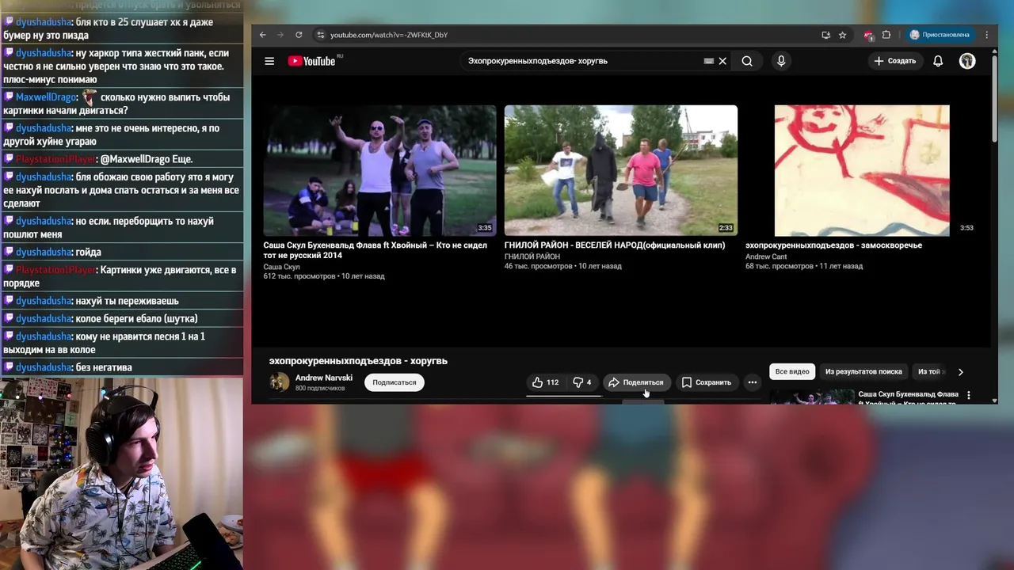Open options for the sidebar Саша Скул video
Image resolution: width=1014 pixels, height=570 pixels.
pyautogui.click(x=968, y=395)
